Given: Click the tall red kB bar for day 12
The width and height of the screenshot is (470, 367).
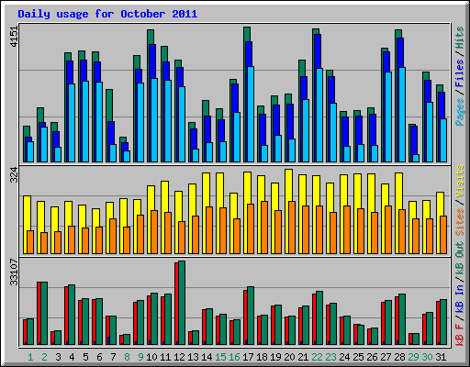Looking at the screenshot, I should [x=176, y=304].
